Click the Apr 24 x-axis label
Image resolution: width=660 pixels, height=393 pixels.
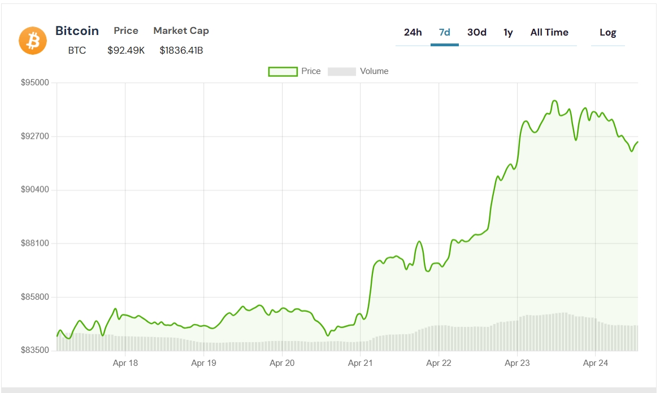tap(596, 363)
